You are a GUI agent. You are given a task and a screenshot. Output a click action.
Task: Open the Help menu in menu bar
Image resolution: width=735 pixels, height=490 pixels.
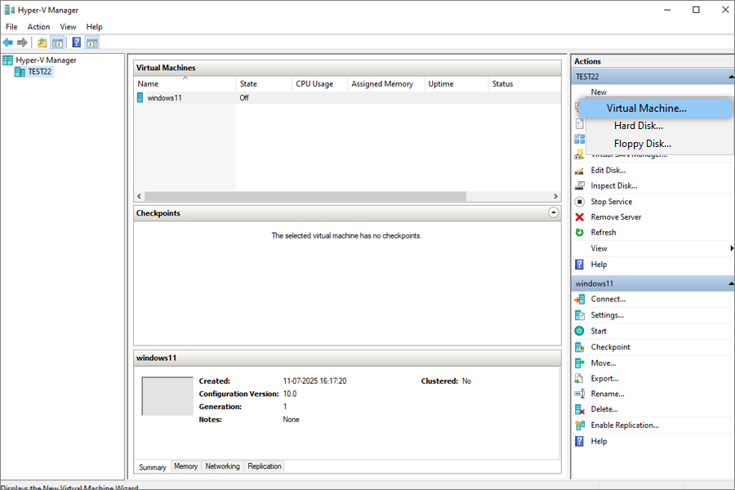click(x=94, y=27)
